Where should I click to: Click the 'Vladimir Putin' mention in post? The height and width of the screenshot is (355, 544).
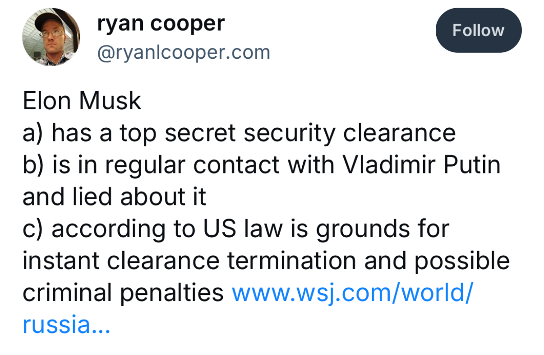[422, 165]
